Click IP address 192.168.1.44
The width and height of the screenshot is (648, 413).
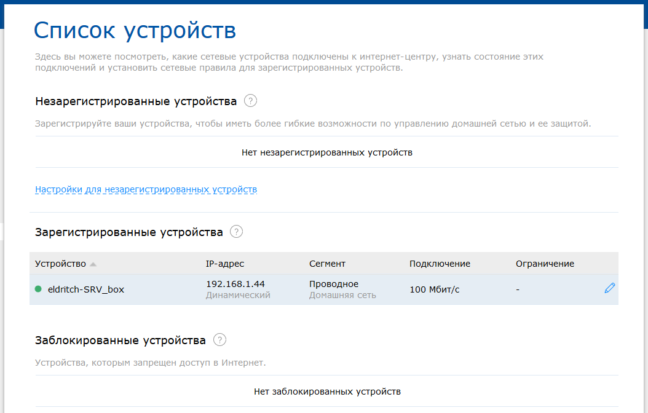[x=235, y=284]
